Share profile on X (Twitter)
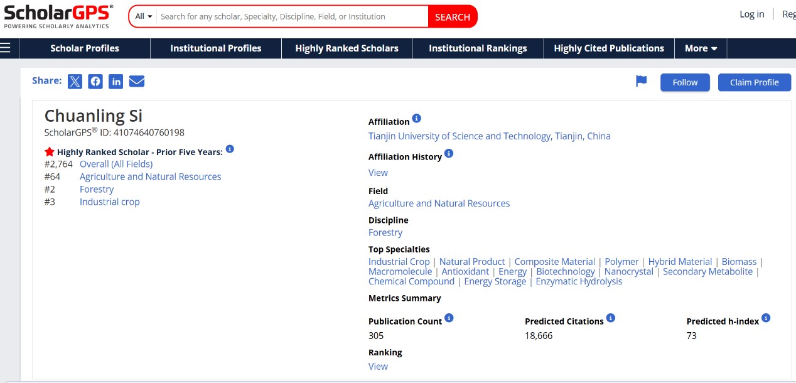Image resolution: width=796 pixels, height=383 pixels. click(x=75, y=81)
